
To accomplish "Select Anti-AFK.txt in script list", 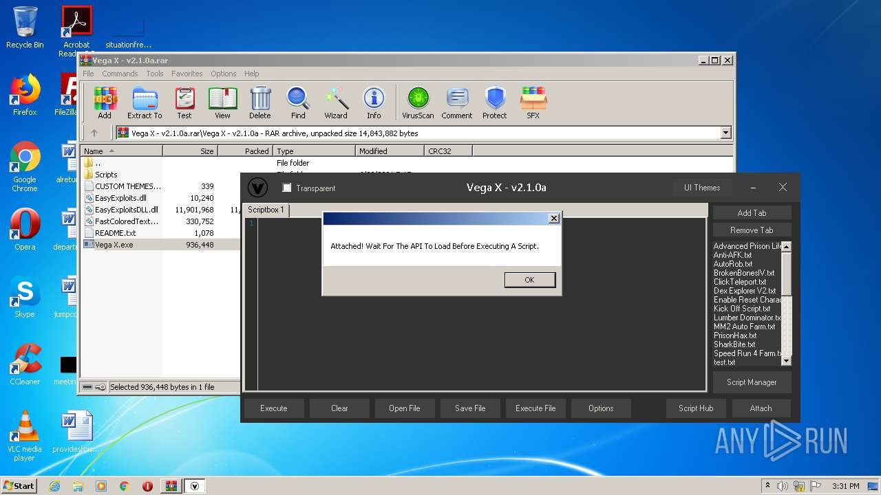I will pos(732,255).
